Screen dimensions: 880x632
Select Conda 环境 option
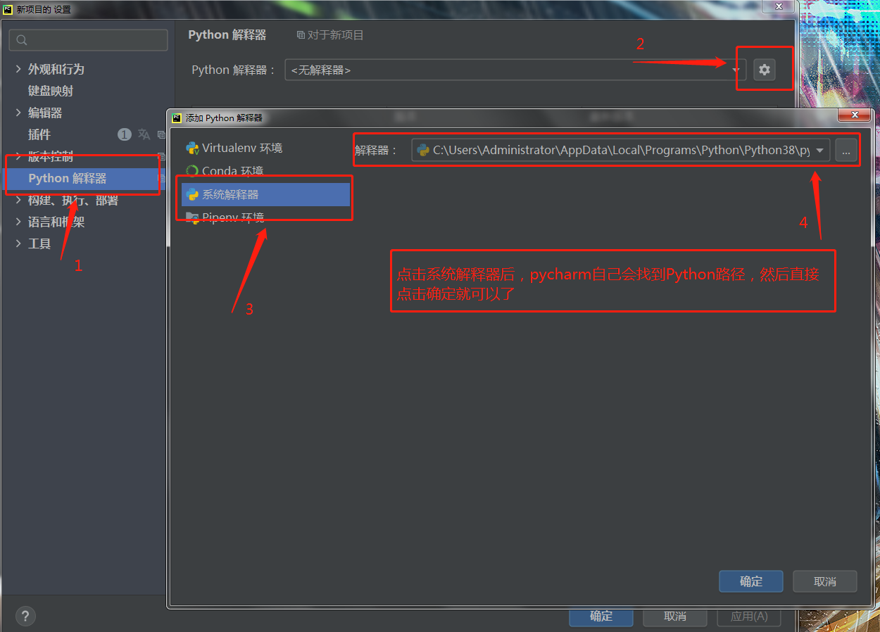(x=265, y=171)
